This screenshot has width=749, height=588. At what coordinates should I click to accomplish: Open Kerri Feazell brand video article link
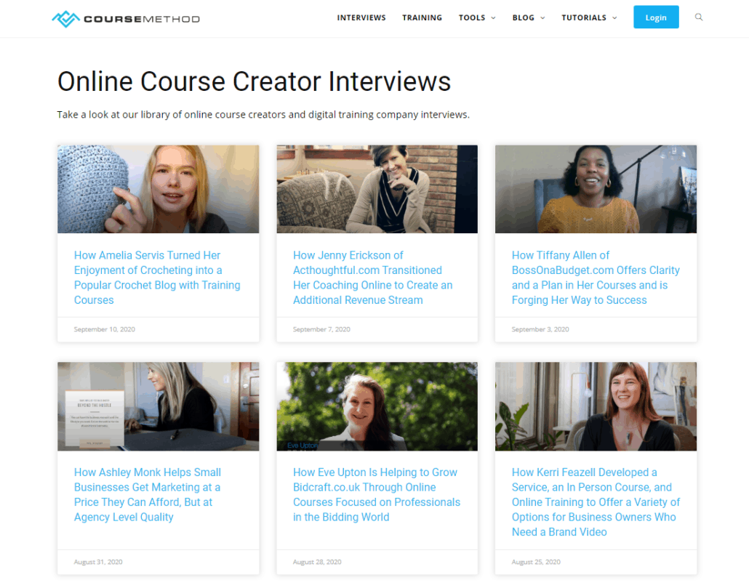(596, 502)
